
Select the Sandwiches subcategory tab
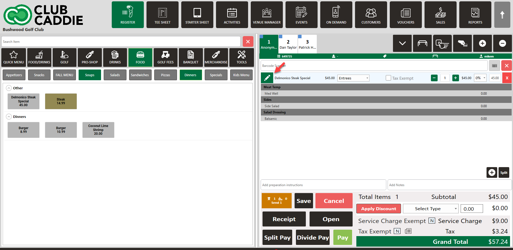(x=140, y=75)
